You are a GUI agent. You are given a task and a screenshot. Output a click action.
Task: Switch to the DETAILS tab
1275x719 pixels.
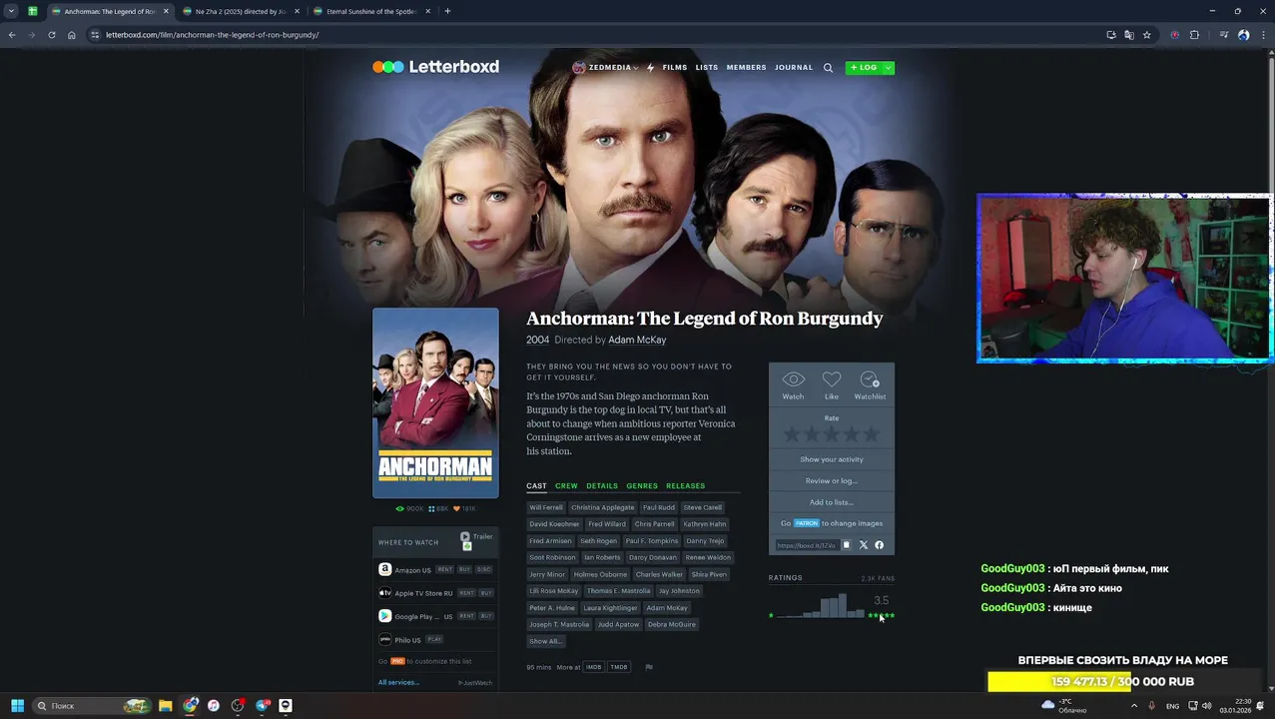click(x=602, y=486)
